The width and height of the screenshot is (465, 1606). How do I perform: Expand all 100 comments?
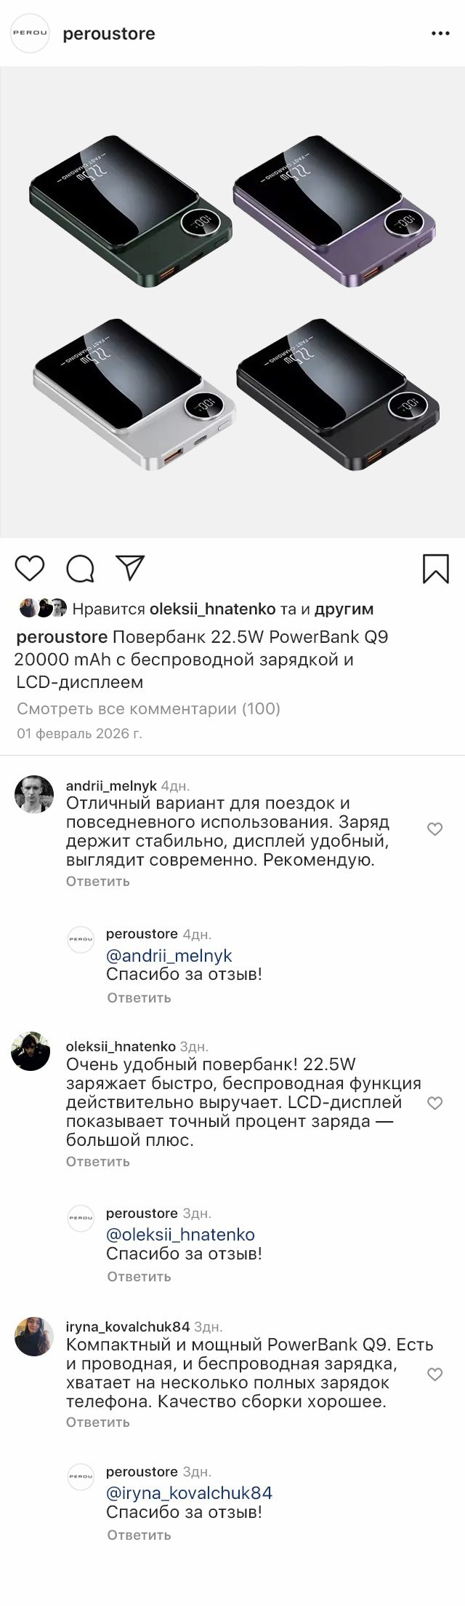coord(148,708)
